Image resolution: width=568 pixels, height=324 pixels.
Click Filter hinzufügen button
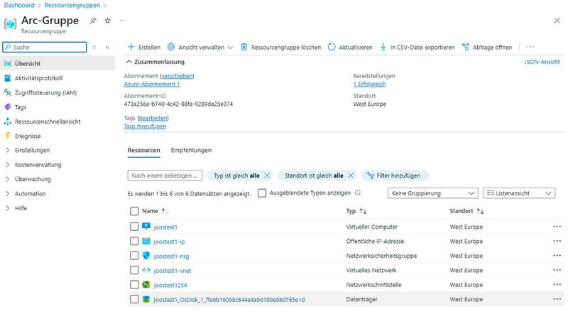coord(395,175)
